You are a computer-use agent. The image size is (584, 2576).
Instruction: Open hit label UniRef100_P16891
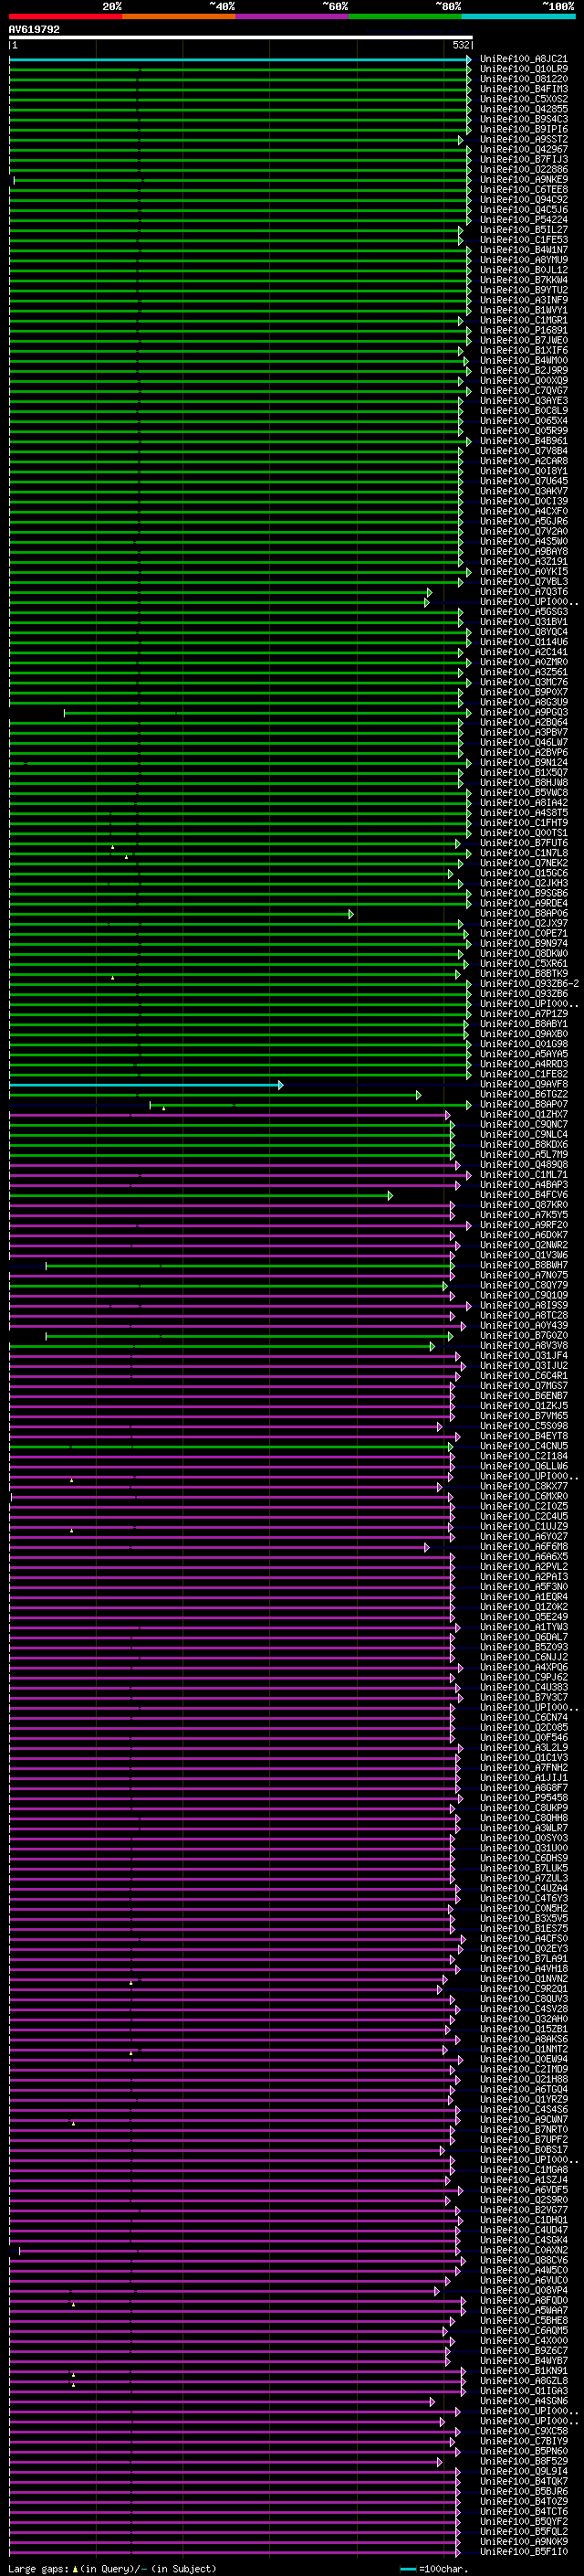coord(524,331)
